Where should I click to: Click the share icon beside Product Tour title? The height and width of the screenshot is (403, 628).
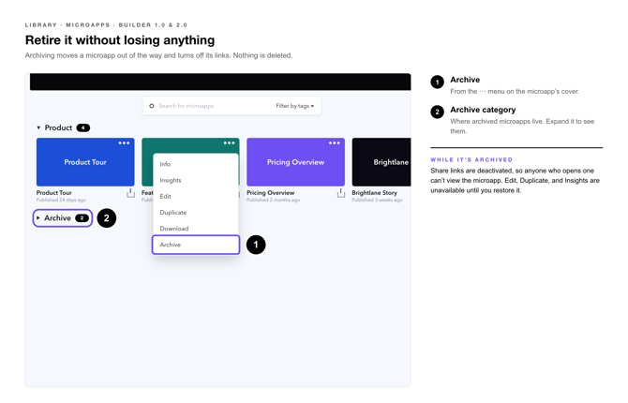coord(130,193)
